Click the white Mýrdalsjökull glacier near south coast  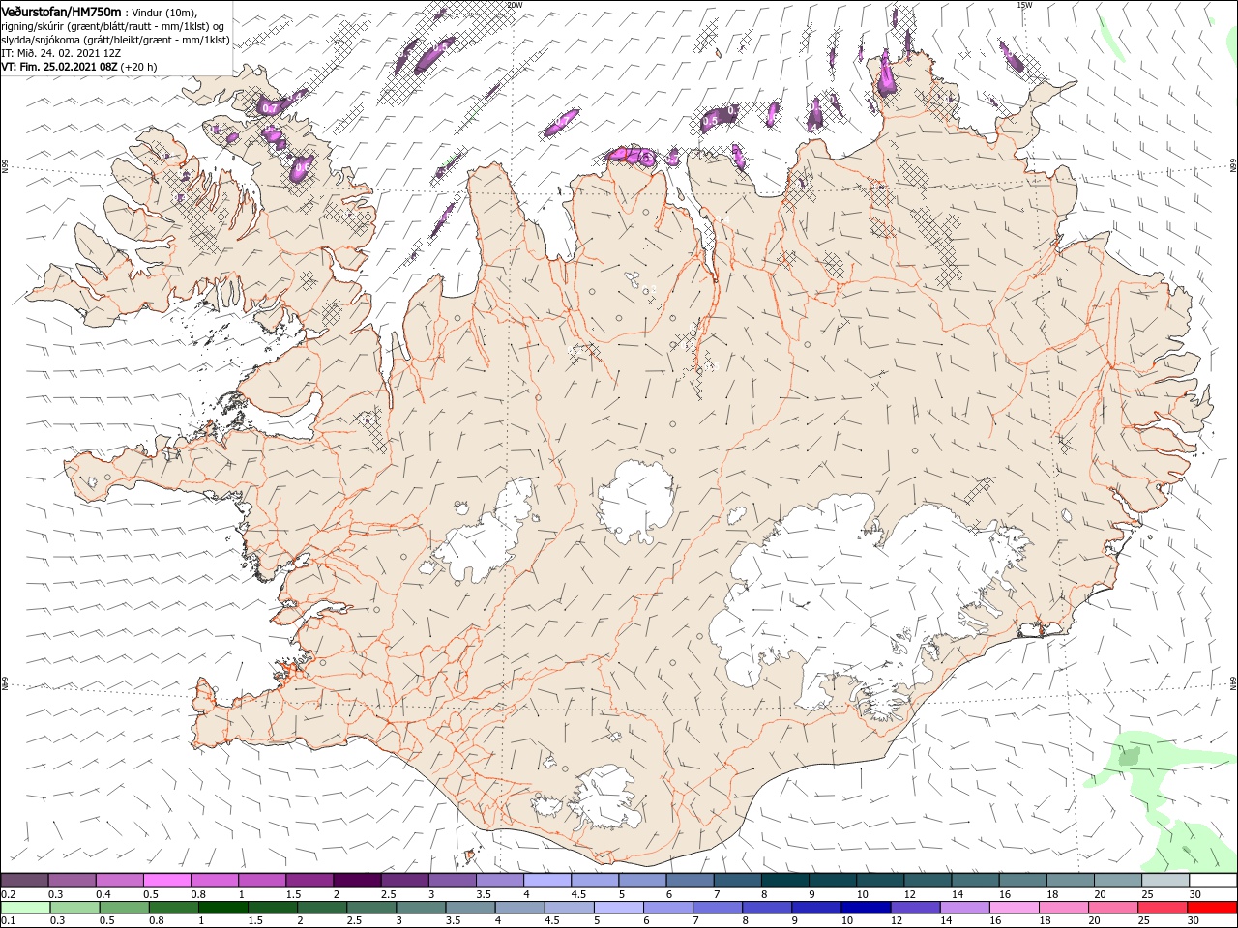[607, 799]
